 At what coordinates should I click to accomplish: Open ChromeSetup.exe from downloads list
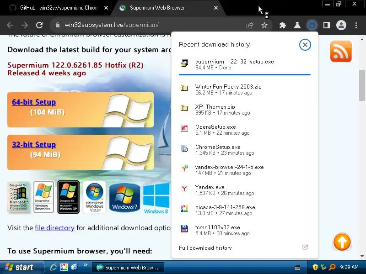click(245, 150)
